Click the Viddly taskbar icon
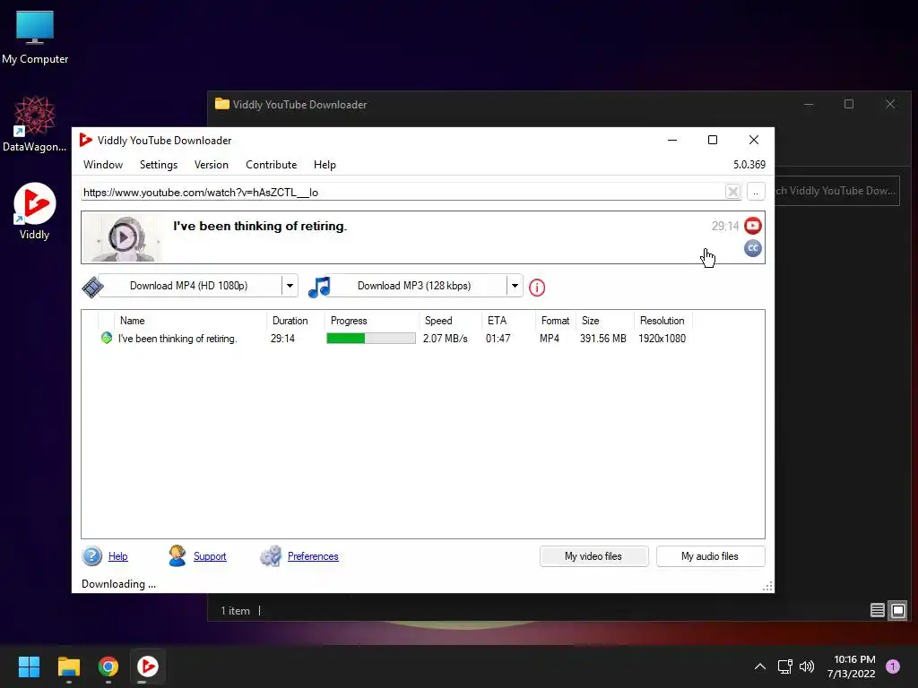918x688 pixels. 148,666
